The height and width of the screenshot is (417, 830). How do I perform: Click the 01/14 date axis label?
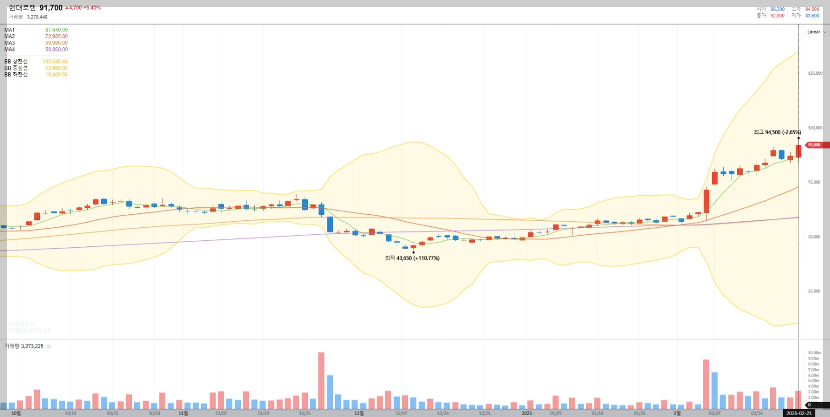click(x=597, y=413)
